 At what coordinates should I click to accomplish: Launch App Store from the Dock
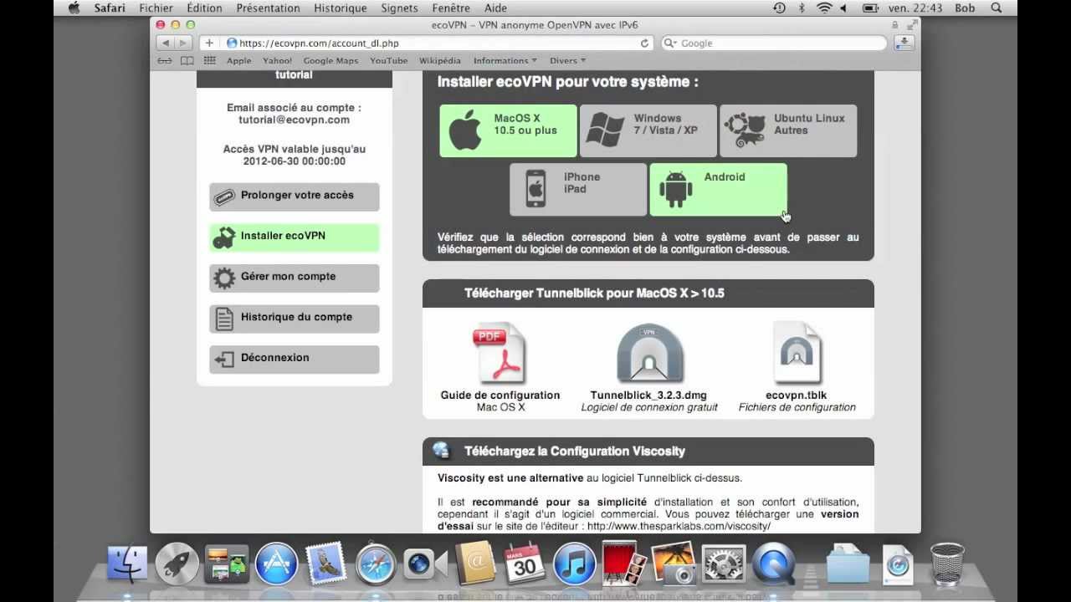[276, 564]
